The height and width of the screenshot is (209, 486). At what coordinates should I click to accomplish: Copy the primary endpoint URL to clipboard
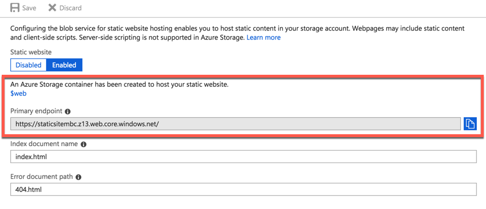[470, 123]
